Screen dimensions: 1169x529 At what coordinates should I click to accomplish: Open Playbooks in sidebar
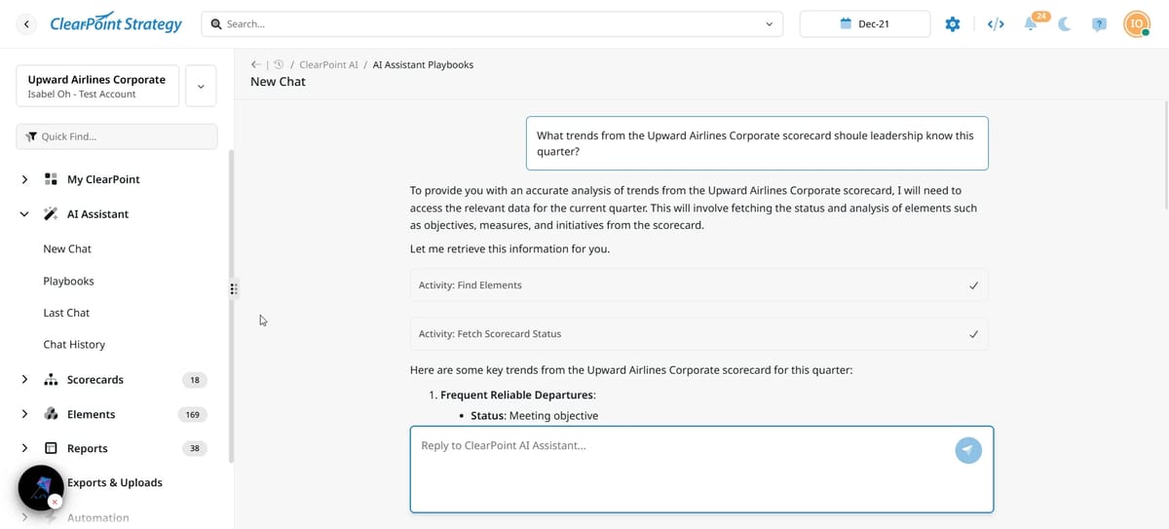[x=68, y=282]
